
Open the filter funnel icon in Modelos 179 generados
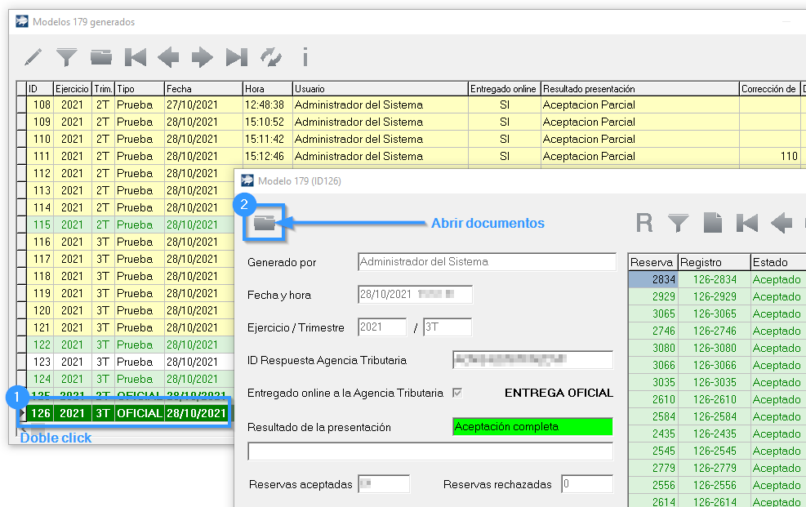[67, 57]
